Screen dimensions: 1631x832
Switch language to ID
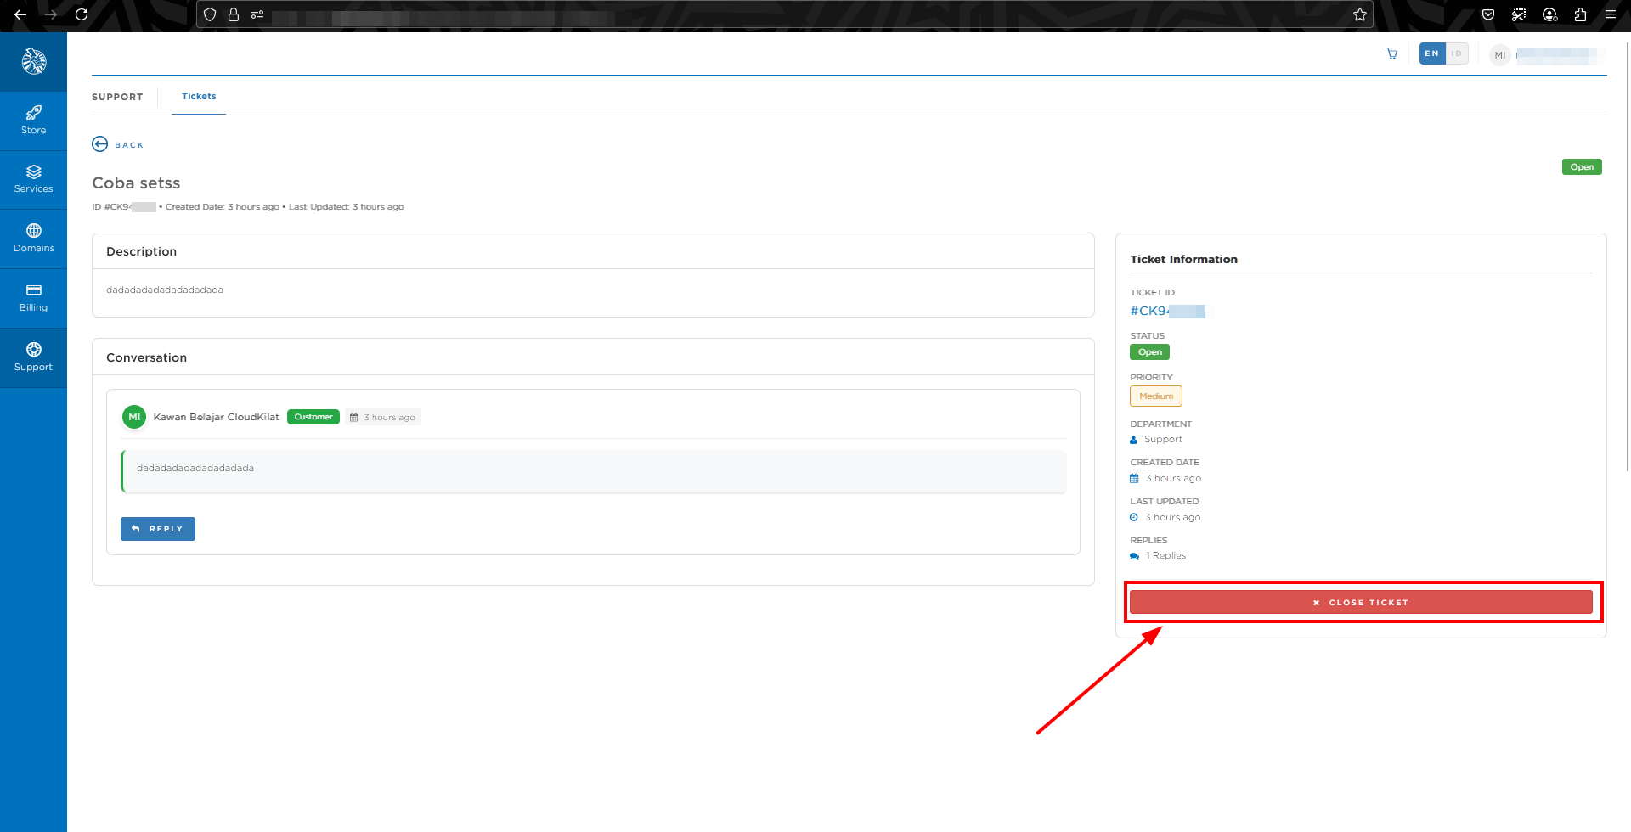pos(1456,53)
